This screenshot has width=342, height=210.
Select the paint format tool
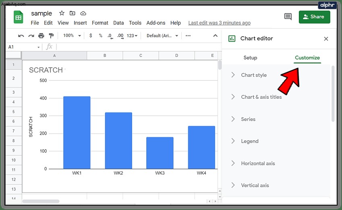51,35
